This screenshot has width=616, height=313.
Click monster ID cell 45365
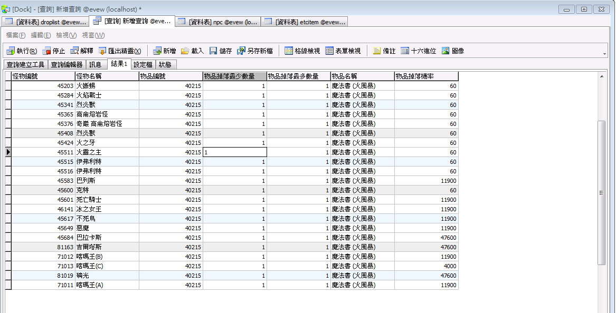pos(43,114)
